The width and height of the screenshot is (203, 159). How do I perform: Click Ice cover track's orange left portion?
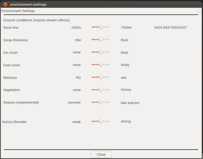(95, 52)
